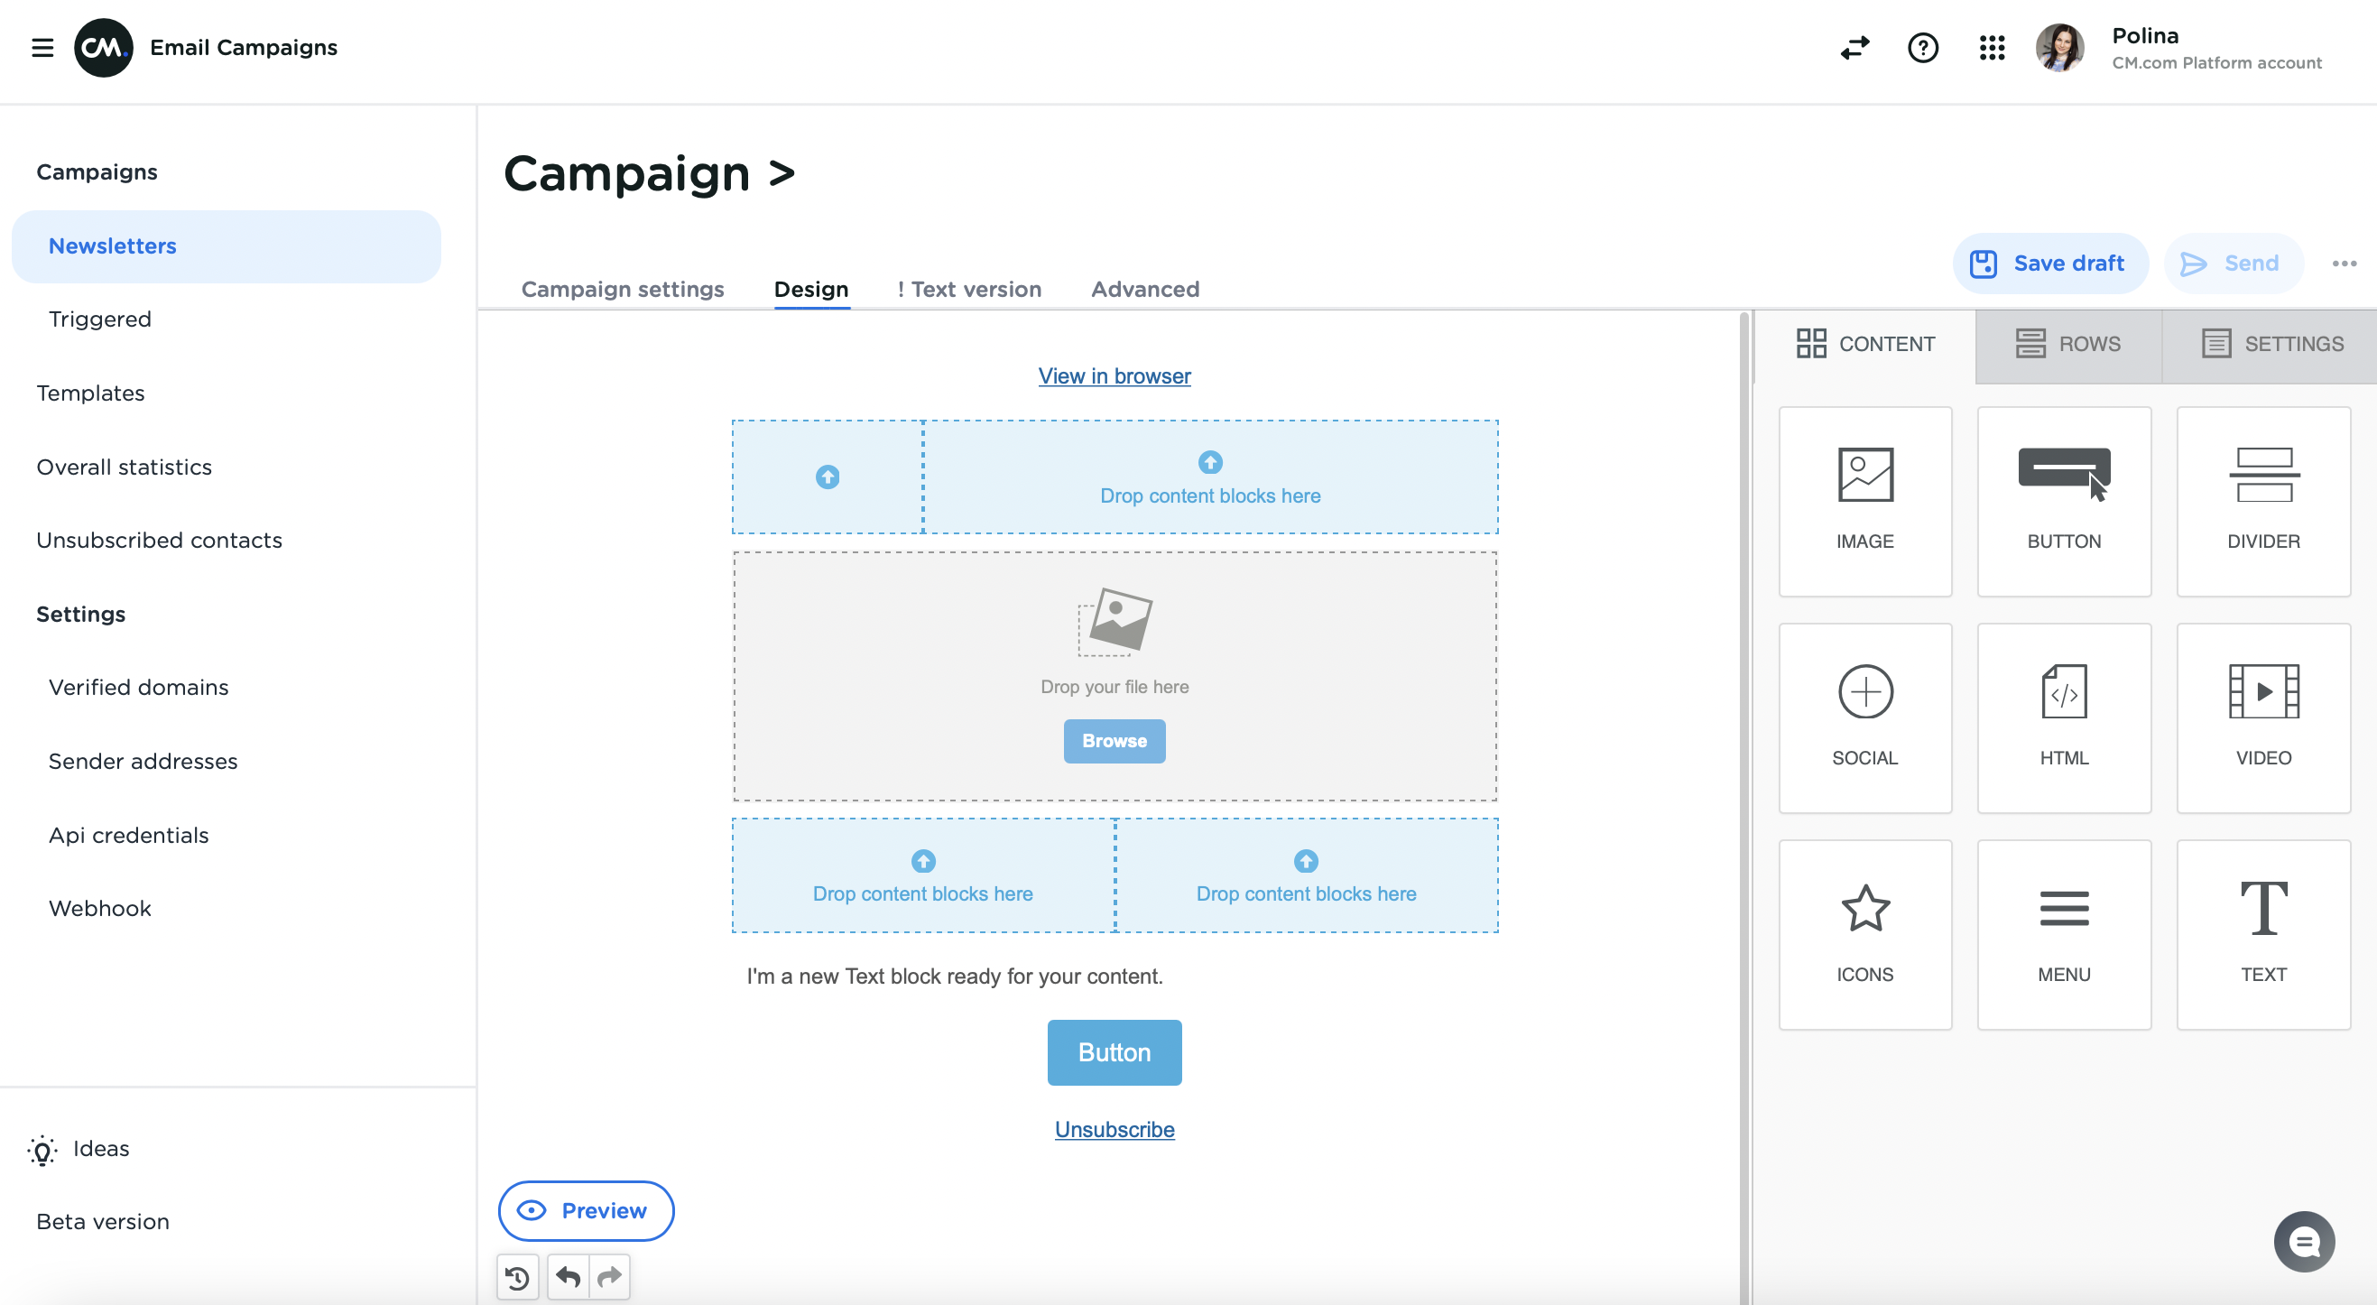Click the undo arrow icon
The image size is (2377, 1305).
567,1277
